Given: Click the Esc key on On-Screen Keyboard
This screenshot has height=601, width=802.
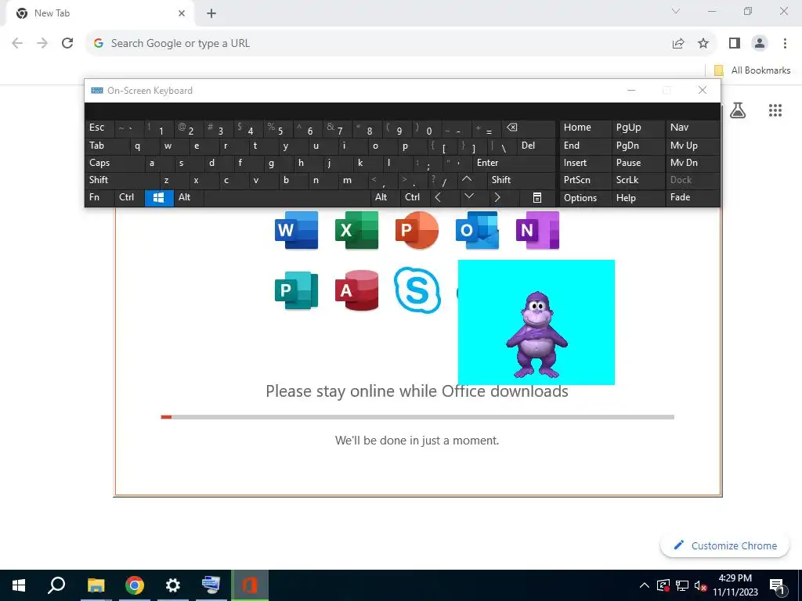Looking at the screenshot, I should coord(99,128).
